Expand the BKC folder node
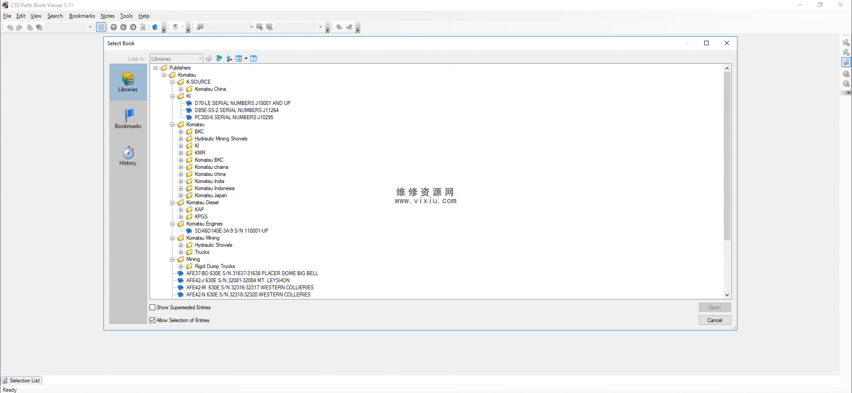Viewport: 852px width, 393px height. [x=181, y=132]
